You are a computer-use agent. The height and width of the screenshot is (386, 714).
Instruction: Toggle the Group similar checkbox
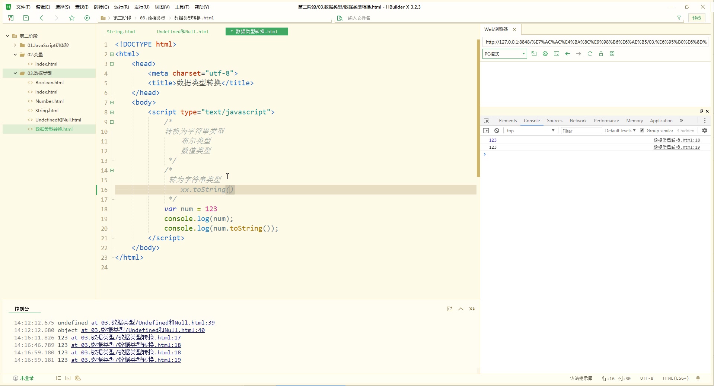pyautogui.click(x=642, y=130)
